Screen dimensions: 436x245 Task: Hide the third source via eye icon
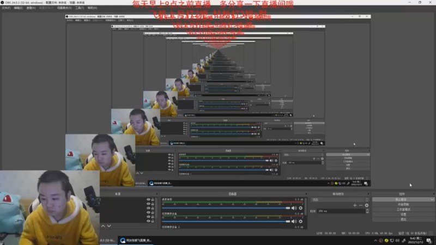[148, 208]
